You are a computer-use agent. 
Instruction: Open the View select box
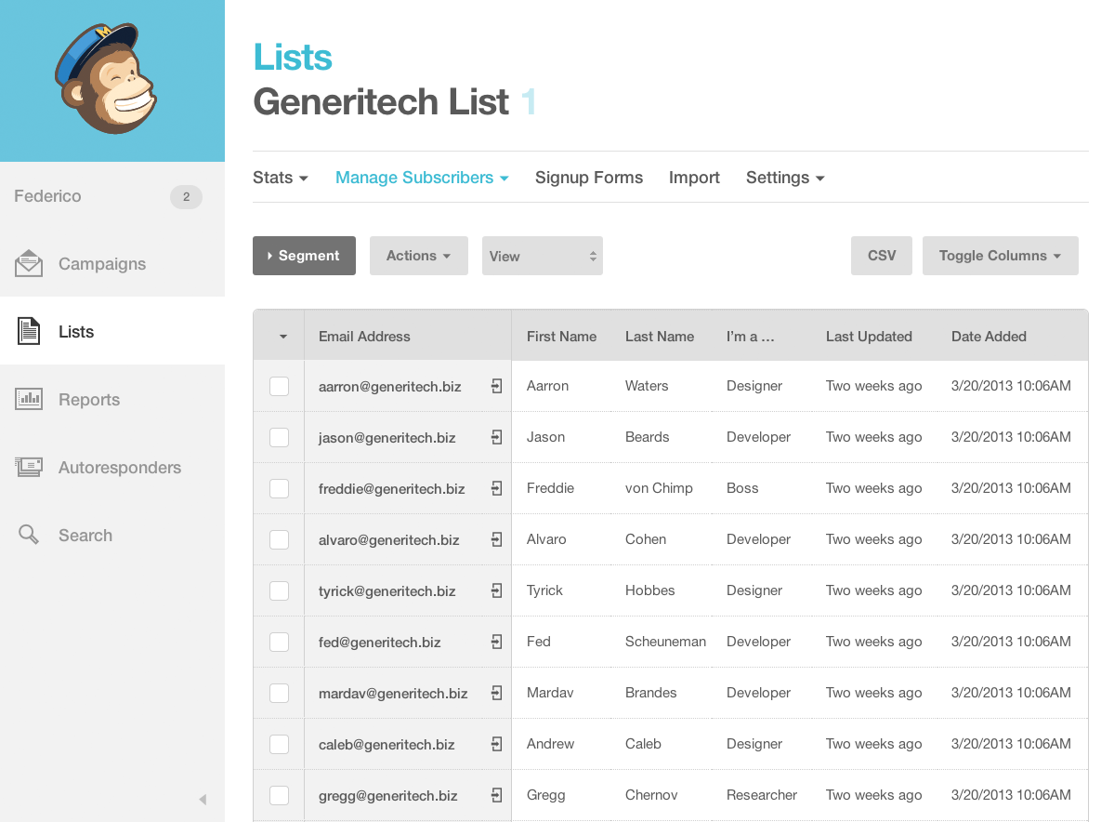coord(542,256)
